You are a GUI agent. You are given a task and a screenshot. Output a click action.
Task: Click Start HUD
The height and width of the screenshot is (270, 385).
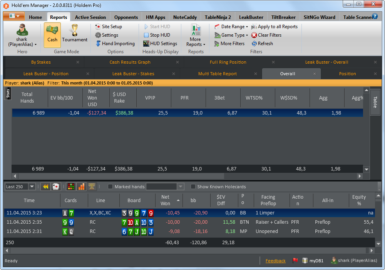tap(157, 27)
